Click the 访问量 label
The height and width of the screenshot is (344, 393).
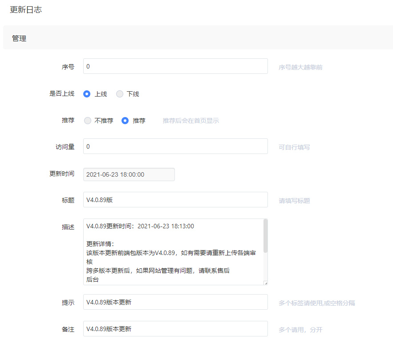point(65,147)
